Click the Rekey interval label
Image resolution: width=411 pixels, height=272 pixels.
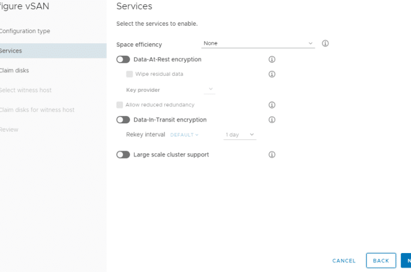click(145, 134)
